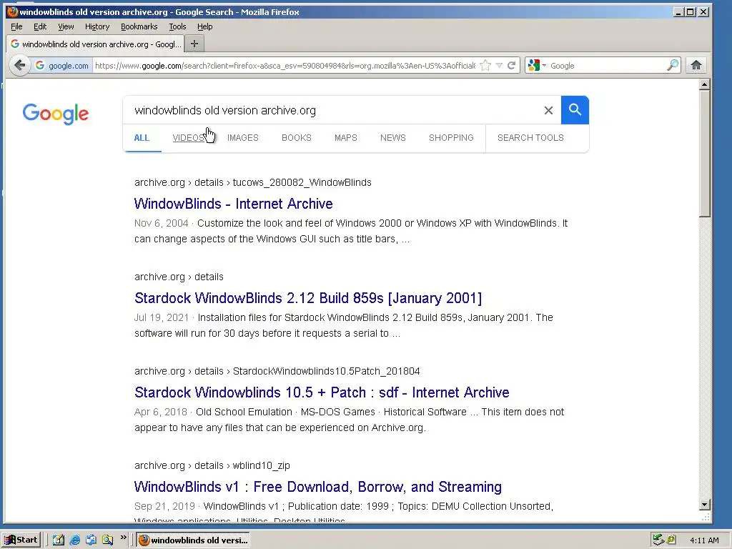Click the 'Jul 19, 2021' result date
732x549 pixels.
(162, 317)
